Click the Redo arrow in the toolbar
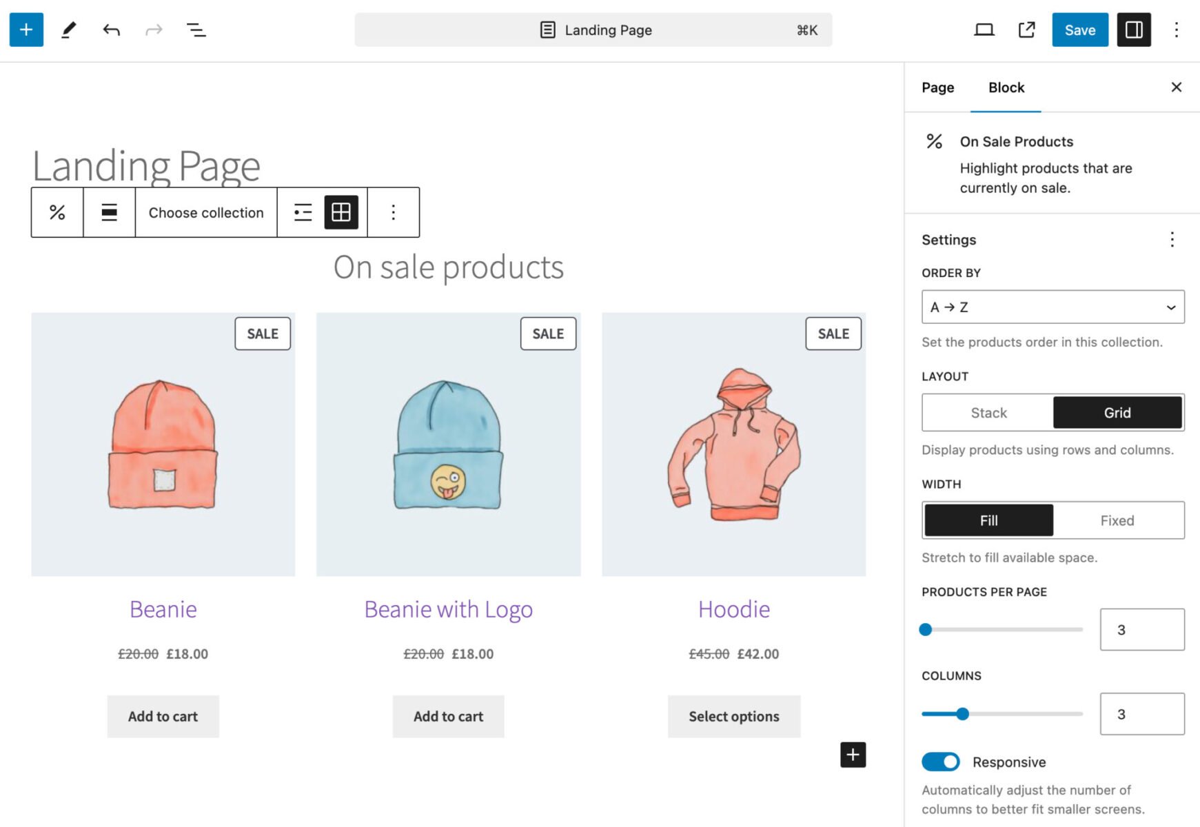The height and width of the screenshot is (827, 1200). [153, 30]
